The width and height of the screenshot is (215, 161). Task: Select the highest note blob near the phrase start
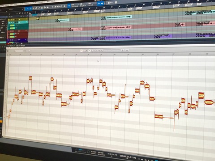[x=30, y=78]
